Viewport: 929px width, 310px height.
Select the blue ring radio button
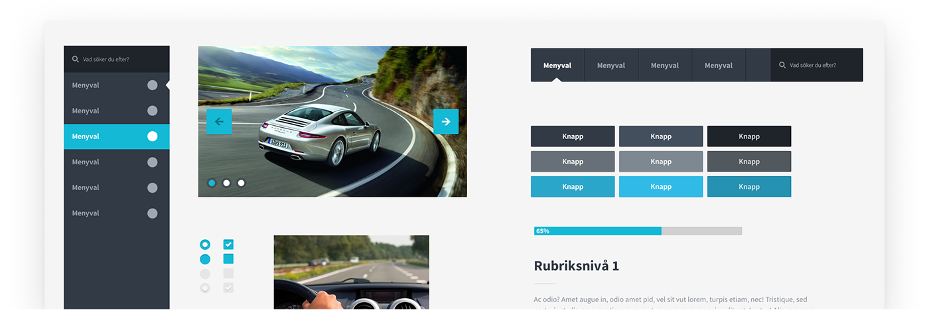pos(205,244)
